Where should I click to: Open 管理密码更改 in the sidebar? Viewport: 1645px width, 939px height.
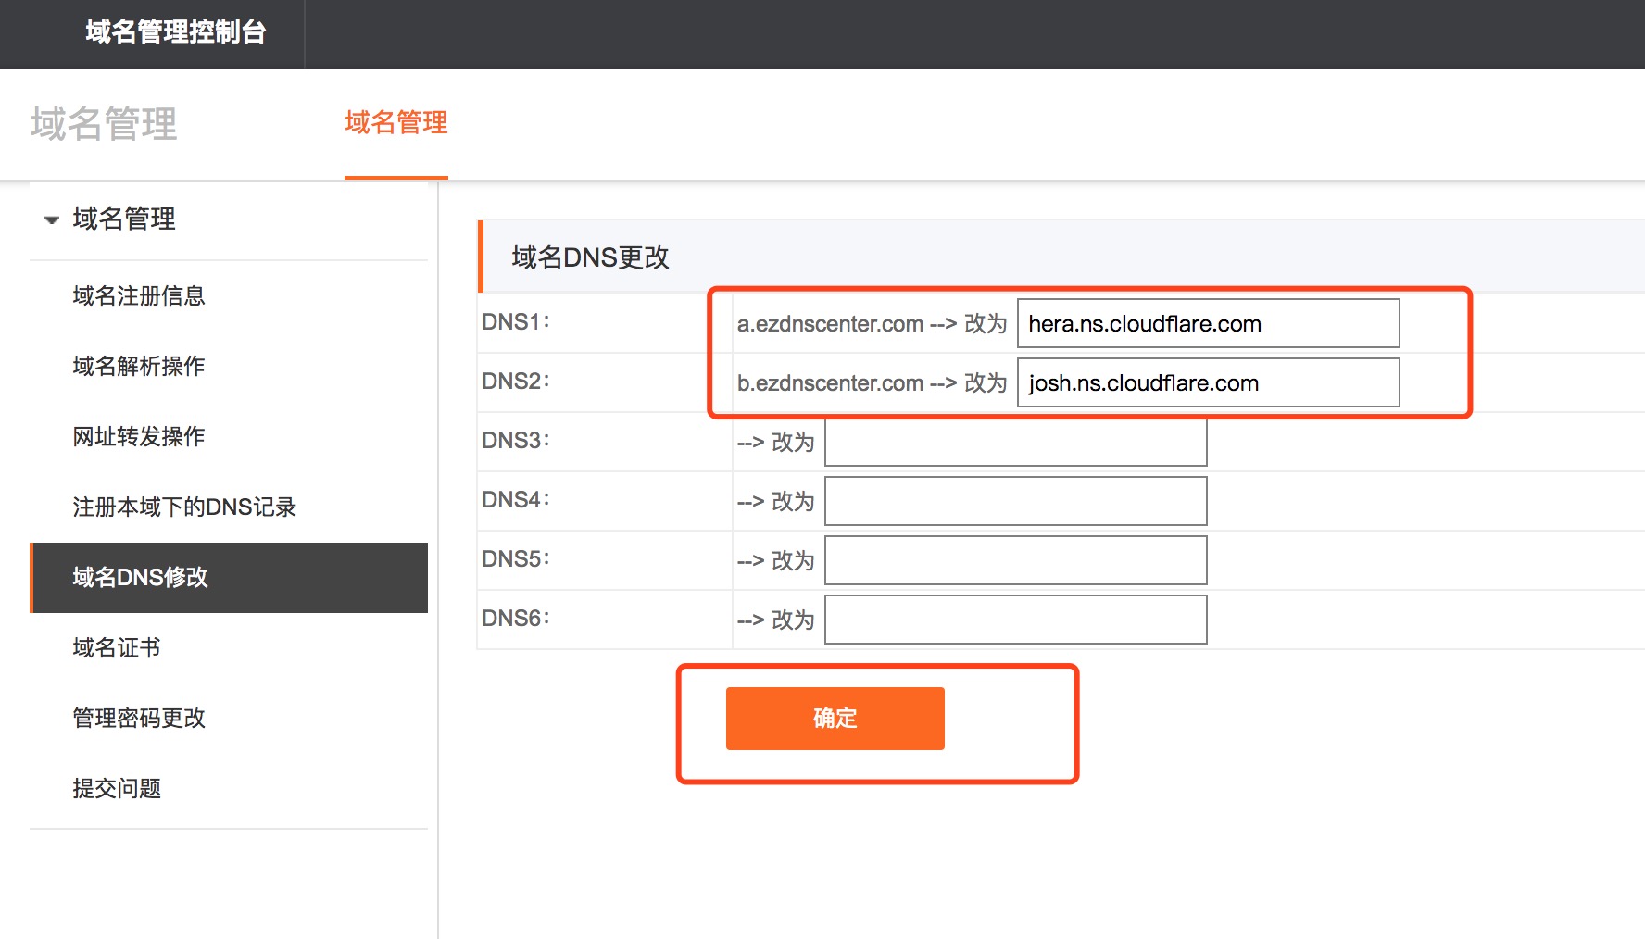tap(139, 718)
